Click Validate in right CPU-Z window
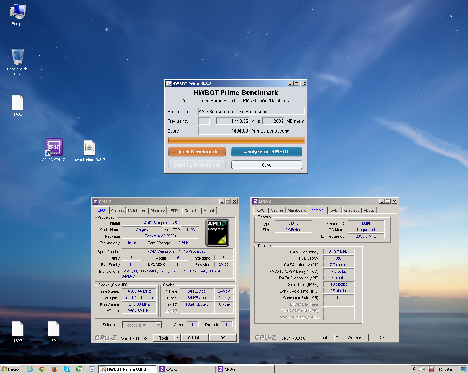Screen dimensions: 468x374 point(354,337)
